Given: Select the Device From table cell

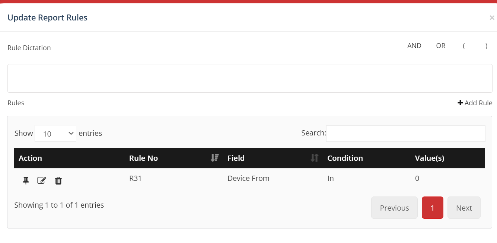Looking at the screenshot, I should pyautogui.click(x=248, y=178).
